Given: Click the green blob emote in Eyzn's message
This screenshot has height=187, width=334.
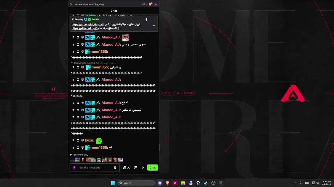Looking at the screenshot, I should (99, 141).
